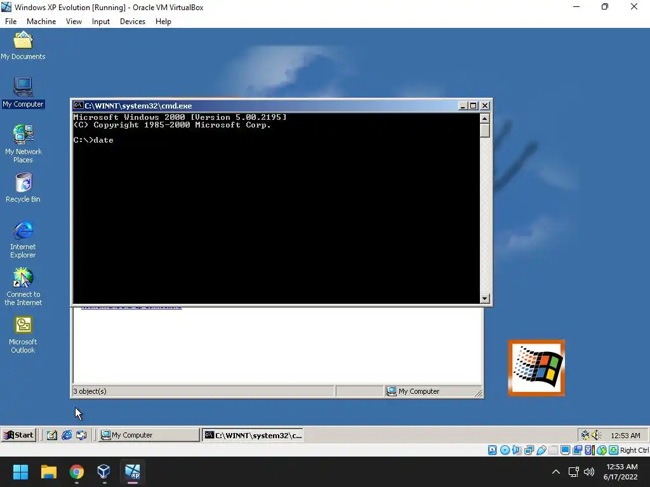
Task: Click VirtualBox optical drive indicator
Action: click(x=505, y=450)
